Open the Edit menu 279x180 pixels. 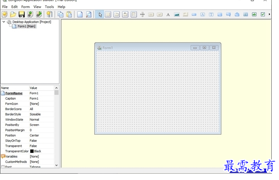coord(14,7)
